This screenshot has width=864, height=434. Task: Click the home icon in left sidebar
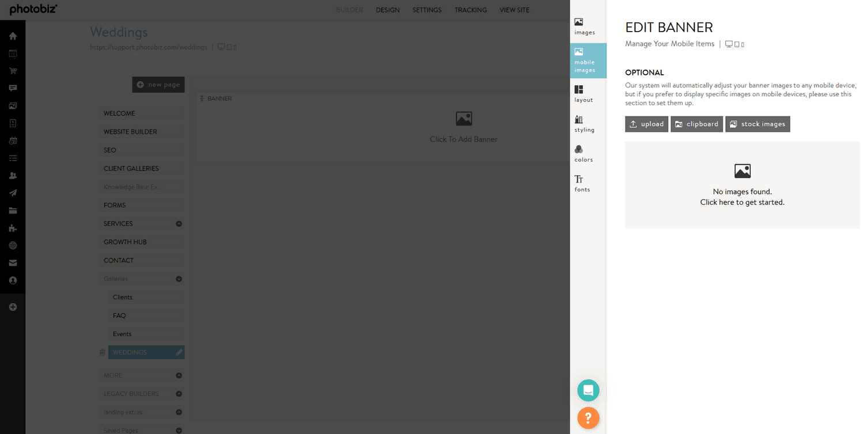click(x=13, y=36)
